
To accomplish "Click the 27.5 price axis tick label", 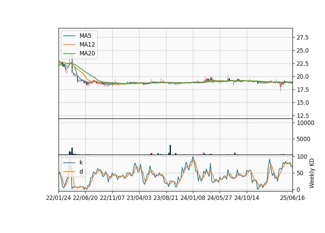I will (x=303, y=37).
